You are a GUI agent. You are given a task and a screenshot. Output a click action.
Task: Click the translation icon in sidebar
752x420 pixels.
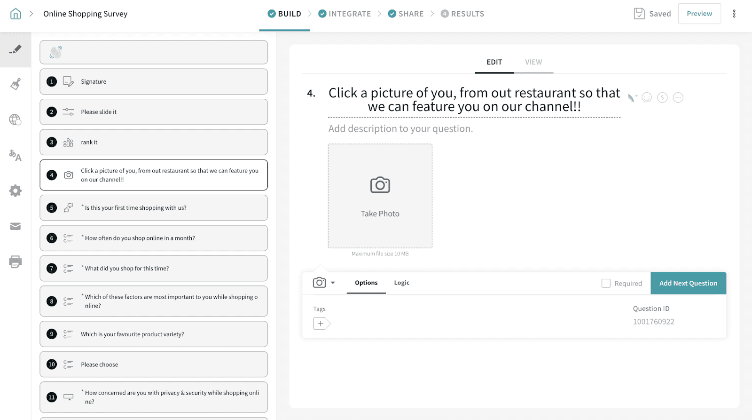(16, 155)
